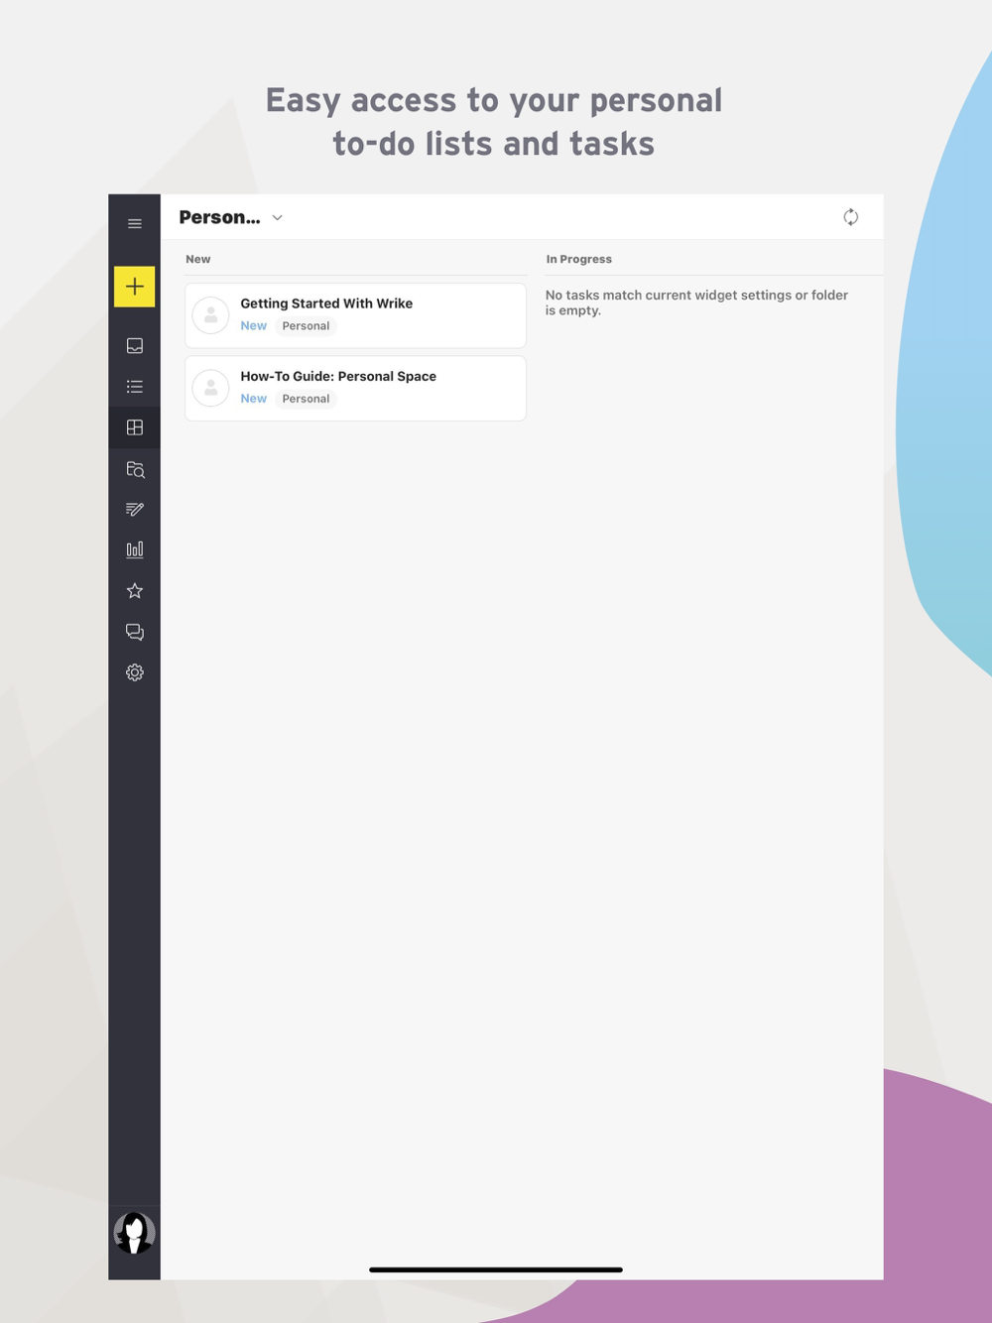Image resolution: width=992 pixels, height=1323 pixels.
Task: Open the Inbox icon in sidebar
Action: click(x=135, y=345)
